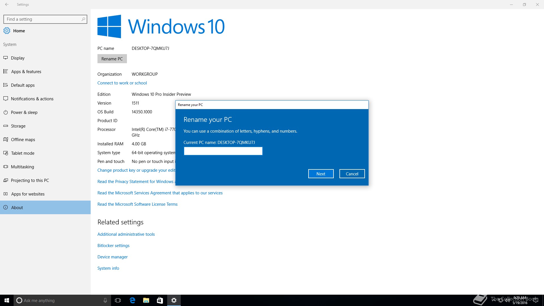Click the back arrow in Settings title bar
This screenshot has height=306, width=544.
pyautogui.click(x=7, y=5)
